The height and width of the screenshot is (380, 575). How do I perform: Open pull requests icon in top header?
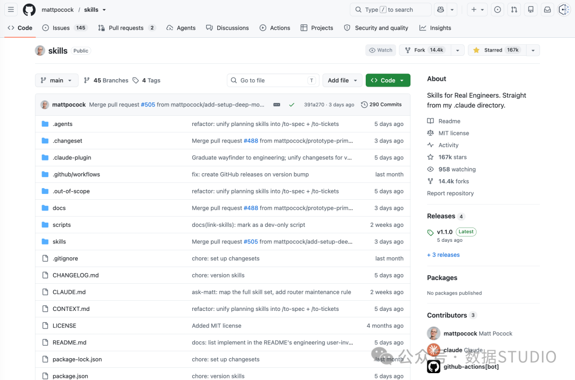[x=514, y=10]
